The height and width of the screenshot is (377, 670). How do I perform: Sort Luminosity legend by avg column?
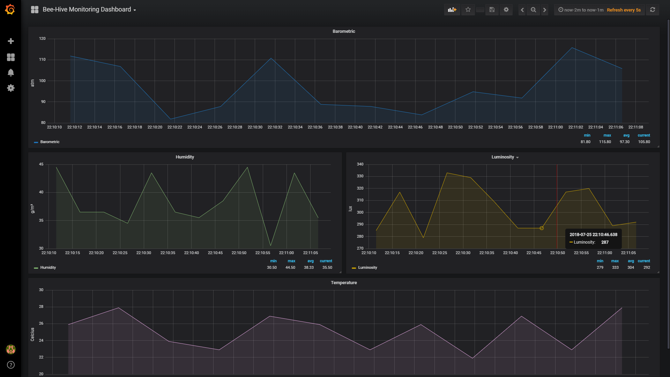631,261
